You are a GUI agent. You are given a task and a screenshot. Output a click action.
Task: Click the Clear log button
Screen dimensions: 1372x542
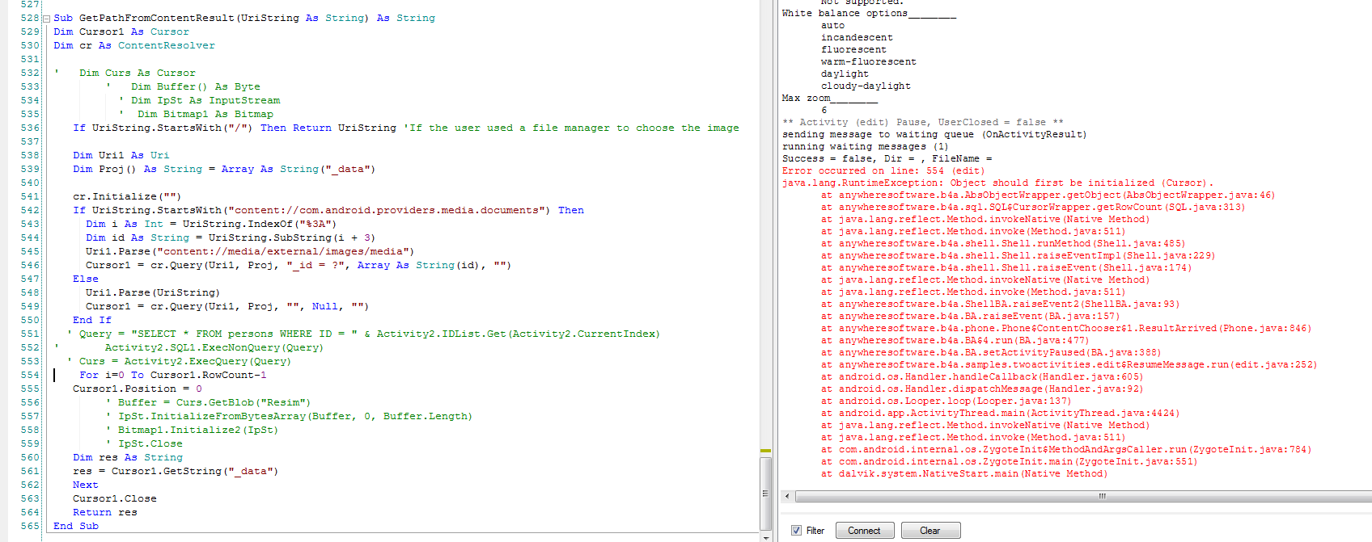pos(930,531)
